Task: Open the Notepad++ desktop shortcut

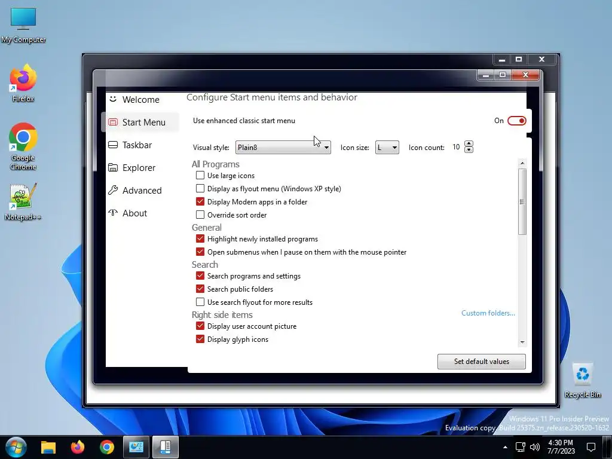Action: click(23, 201)
